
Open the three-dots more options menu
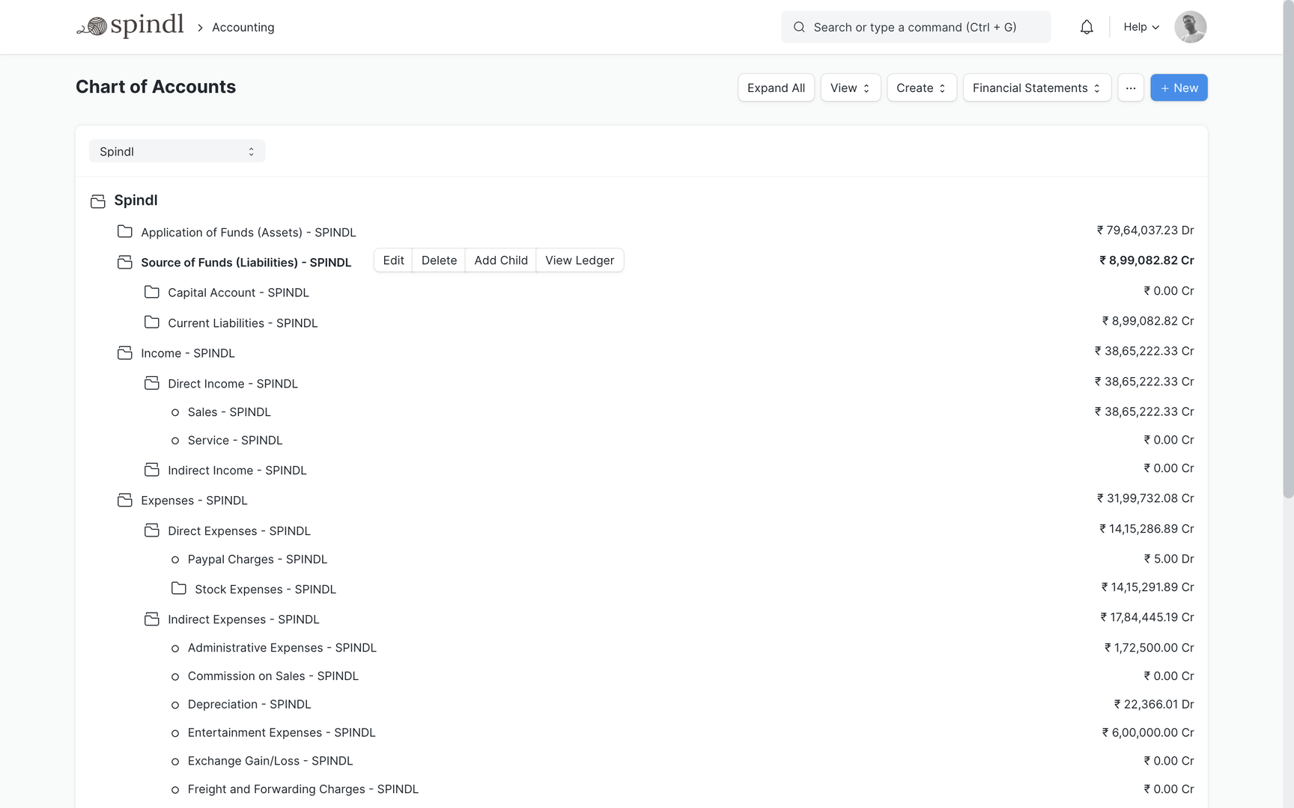click(x=1131, y=88)
